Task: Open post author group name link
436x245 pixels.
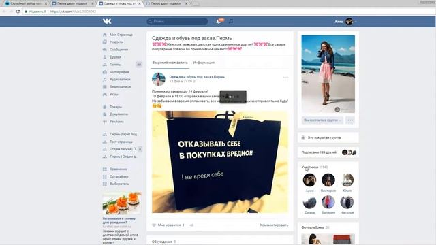Action: click(197, 77)
